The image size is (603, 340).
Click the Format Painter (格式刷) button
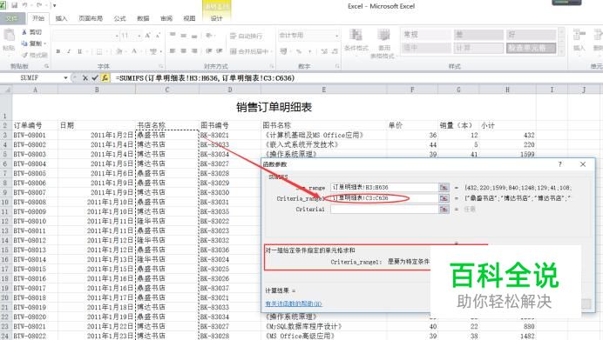(35, 55)
